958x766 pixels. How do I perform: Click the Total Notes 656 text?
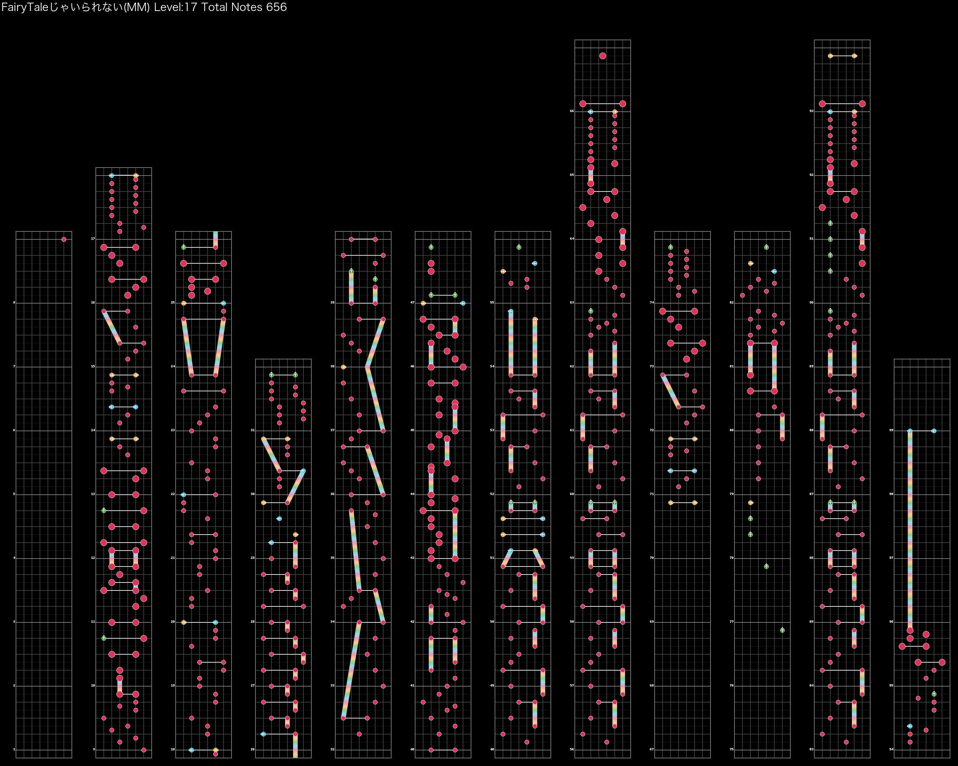pyautogui.click(x=244, y=8)
